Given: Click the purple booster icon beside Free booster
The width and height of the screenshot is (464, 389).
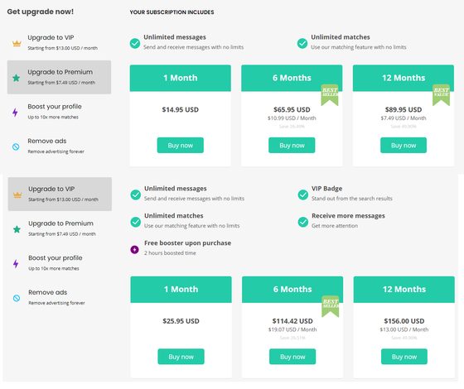Looking at the screenshot, I should tap(134, 249).
